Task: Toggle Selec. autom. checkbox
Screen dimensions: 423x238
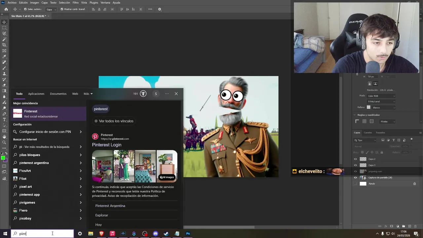Action: coord(25,9)
